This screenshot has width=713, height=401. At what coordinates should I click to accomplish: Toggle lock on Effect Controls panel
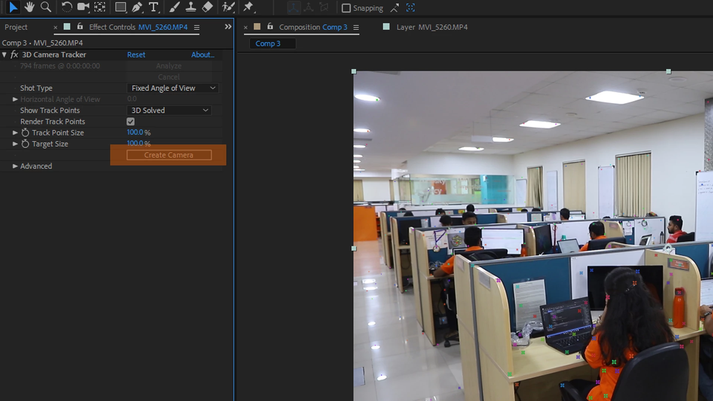pyautogui.click(x=80, y=26)
